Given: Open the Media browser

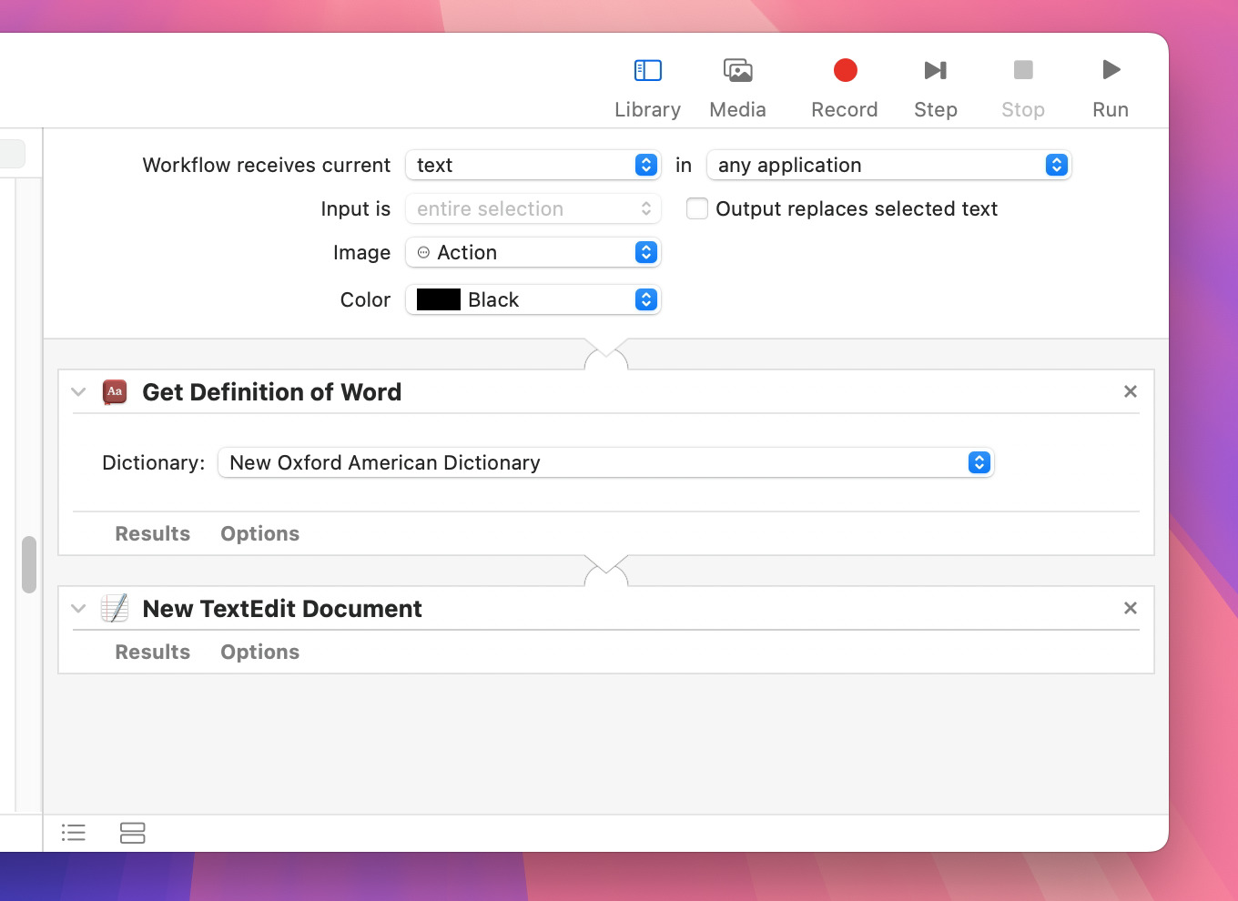Looking at the screenshot, I should [x=737, y=88].
